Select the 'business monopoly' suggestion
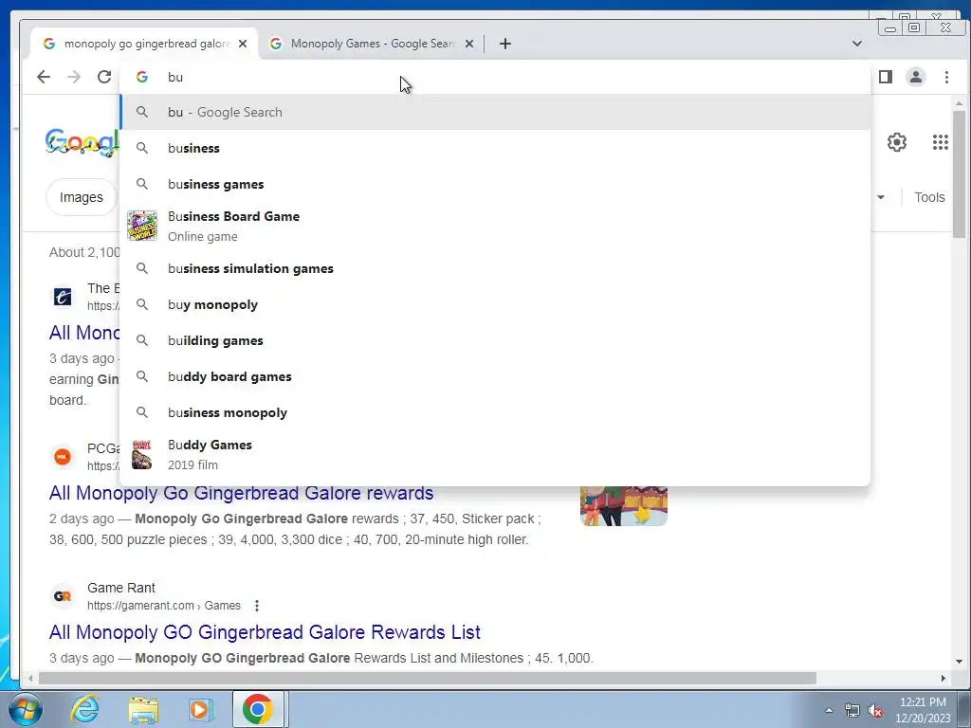 [495, 412]
